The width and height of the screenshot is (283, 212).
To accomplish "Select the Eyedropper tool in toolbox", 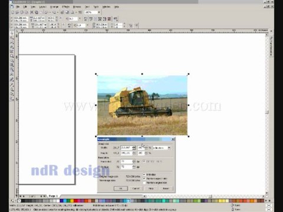I will [12, 85].
